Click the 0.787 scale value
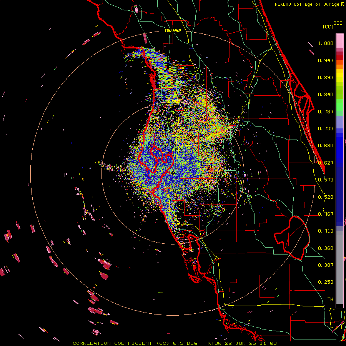The width and height of the screenshot is (346, 346). click(326, 111)
